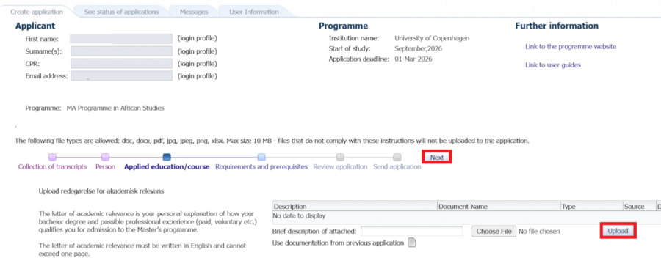Click the 'September,2026' start of study value
This screenshot has height=280, width=661.
[x=418, y=49]
